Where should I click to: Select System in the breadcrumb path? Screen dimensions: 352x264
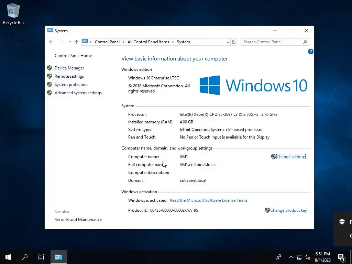coord(184,42)
